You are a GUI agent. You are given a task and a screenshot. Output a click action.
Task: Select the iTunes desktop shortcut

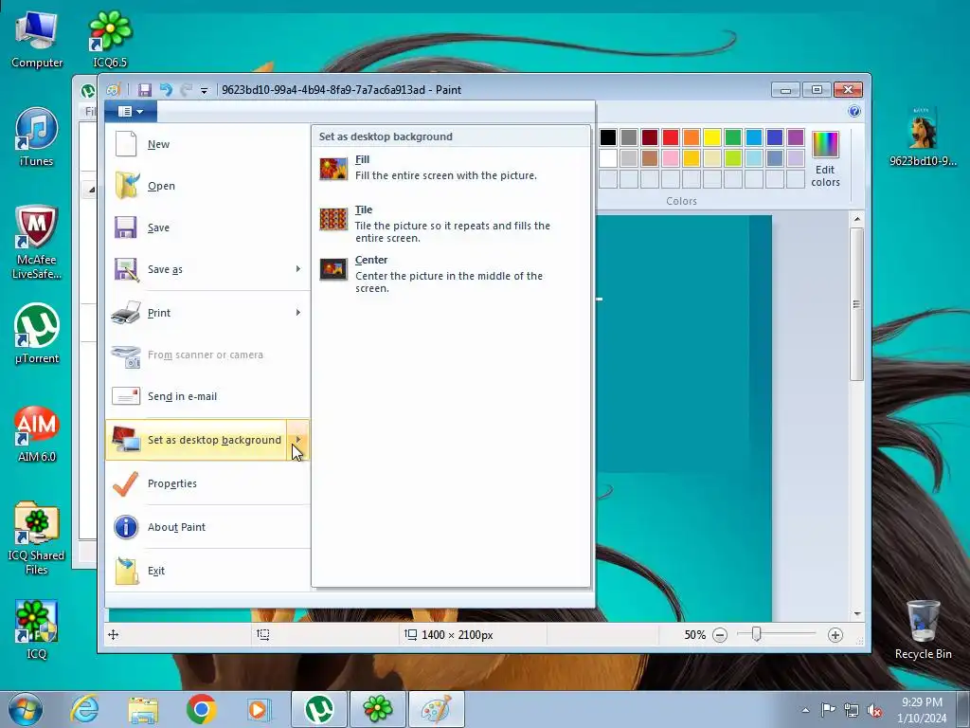click(x=37, y=137)
